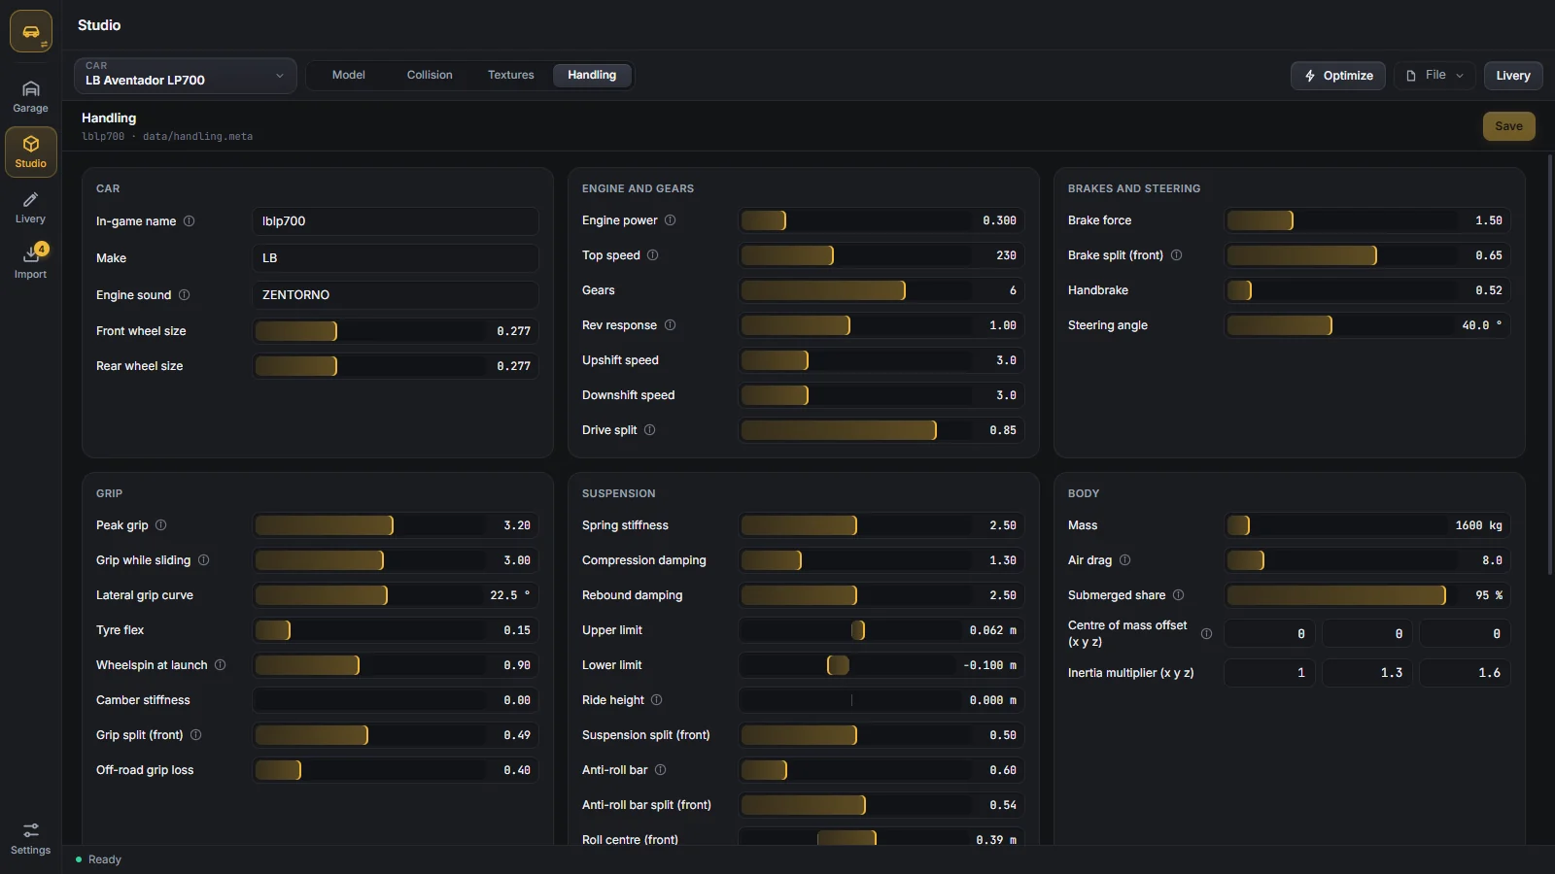The height and width of the screenshot is (874, 1555).
Task: Click the Ready status text
Action: (x=105, y=859)
